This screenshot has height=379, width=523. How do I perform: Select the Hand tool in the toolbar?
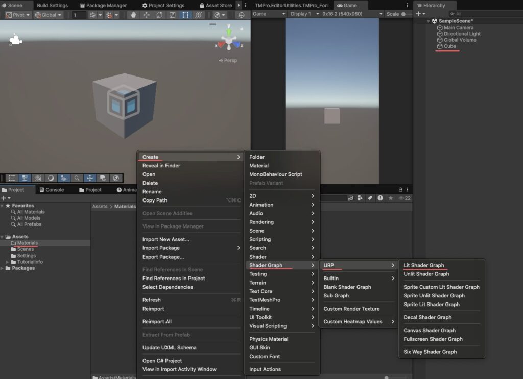132,15
